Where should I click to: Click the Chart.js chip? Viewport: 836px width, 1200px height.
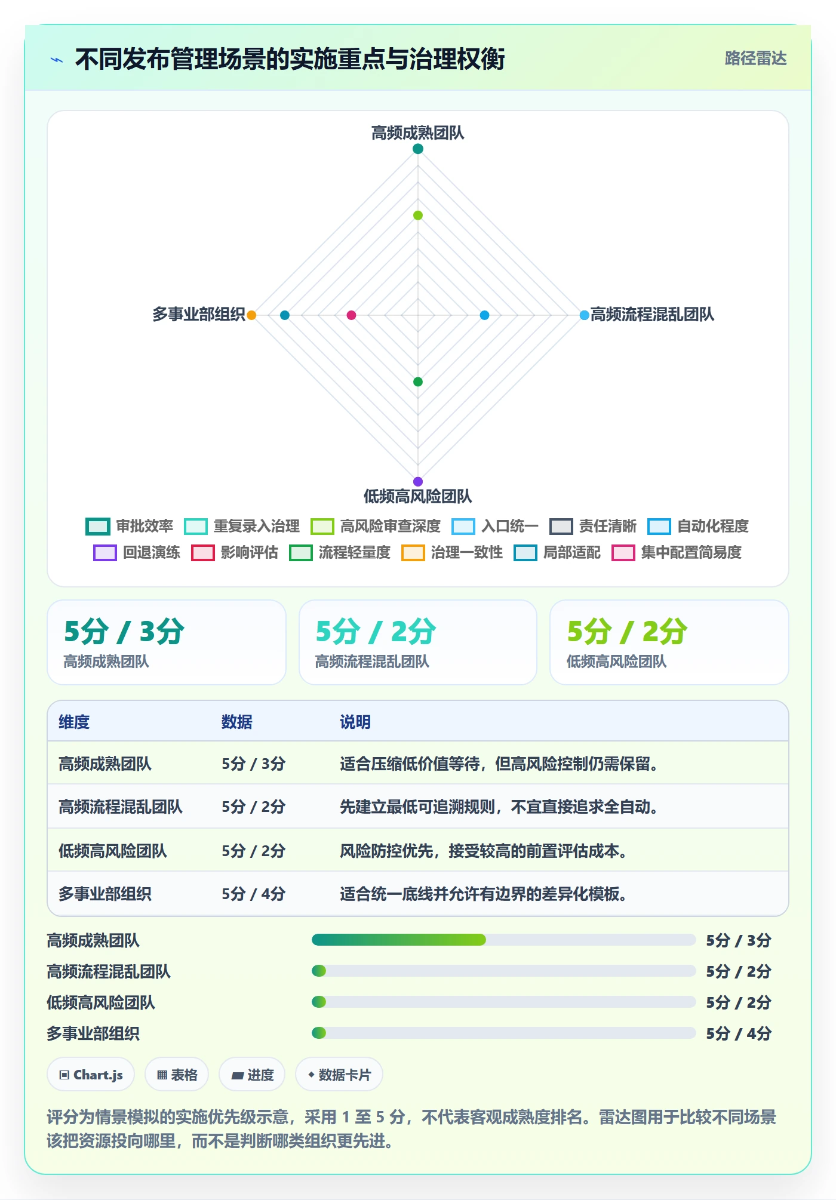pyautogui.click(x=91, y=1075)
